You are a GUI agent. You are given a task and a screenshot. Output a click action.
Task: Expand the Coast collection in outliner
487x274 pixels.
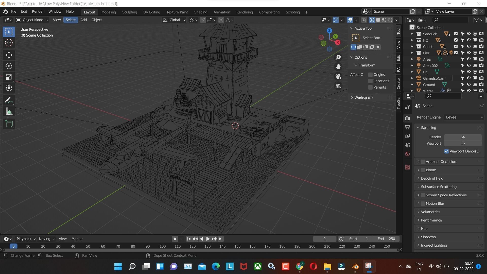[x=412, y=47]
